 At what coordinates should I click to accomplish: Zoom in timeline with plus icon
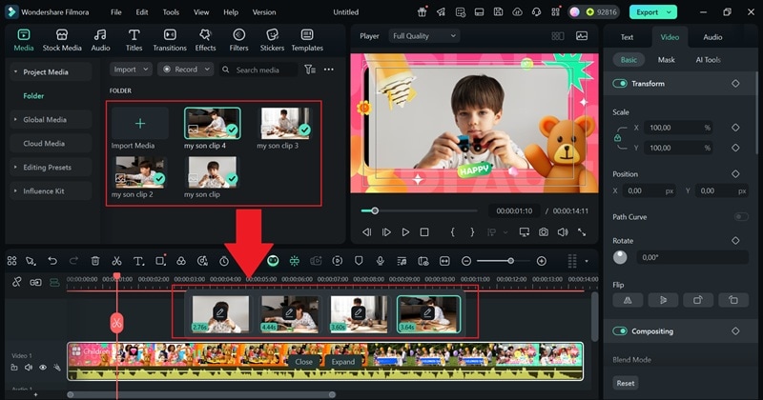pyautogui.click(x=541, y=261)
